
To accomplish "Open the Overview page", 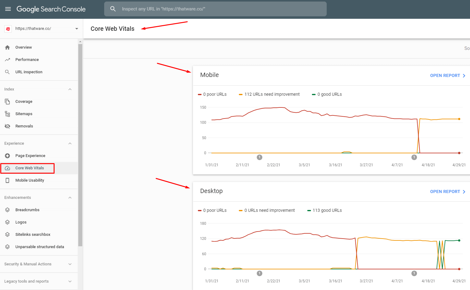I will (39, 47).
